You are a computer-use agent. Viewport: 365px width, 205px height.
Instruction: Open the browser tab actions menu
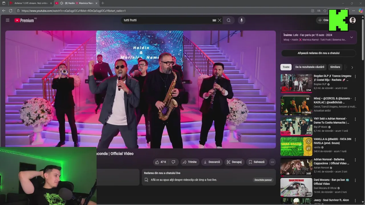point(4,3)
